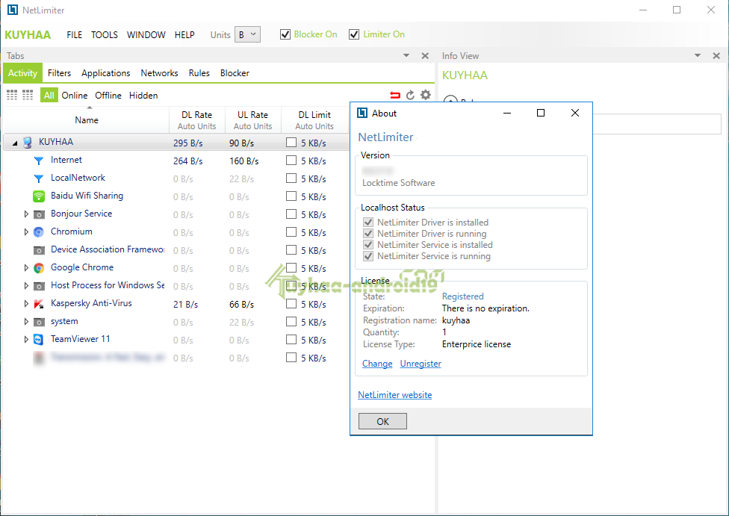
Task: Click the Change license link
Action: tap(377, 364)
